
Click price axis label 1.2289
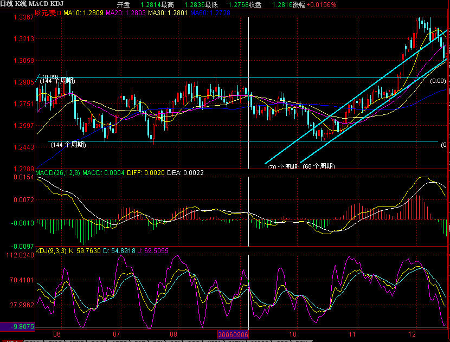coord(24,169)
